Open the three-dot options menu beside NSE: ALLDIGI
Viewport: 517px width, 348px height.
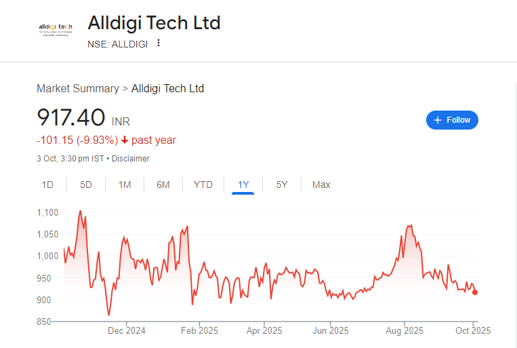(x=159, y=43)
